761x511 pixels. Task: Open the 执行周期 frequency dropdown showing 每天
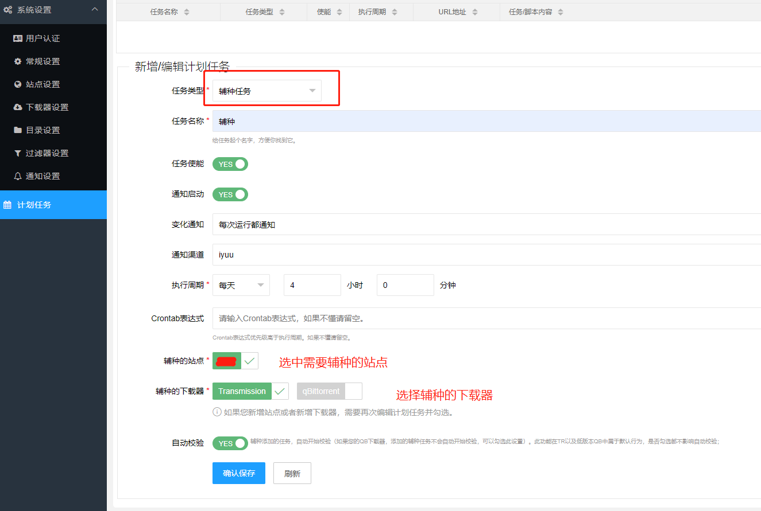pyautogui.click(x=241, y=284)
